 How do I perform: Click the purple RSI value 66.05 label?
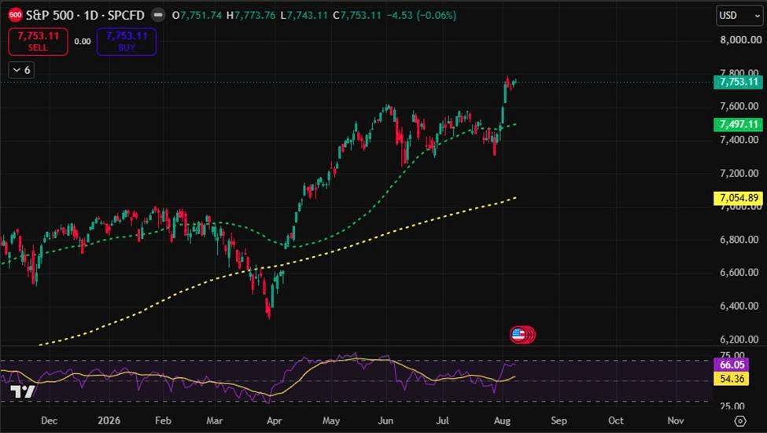[x=732, y=365]
